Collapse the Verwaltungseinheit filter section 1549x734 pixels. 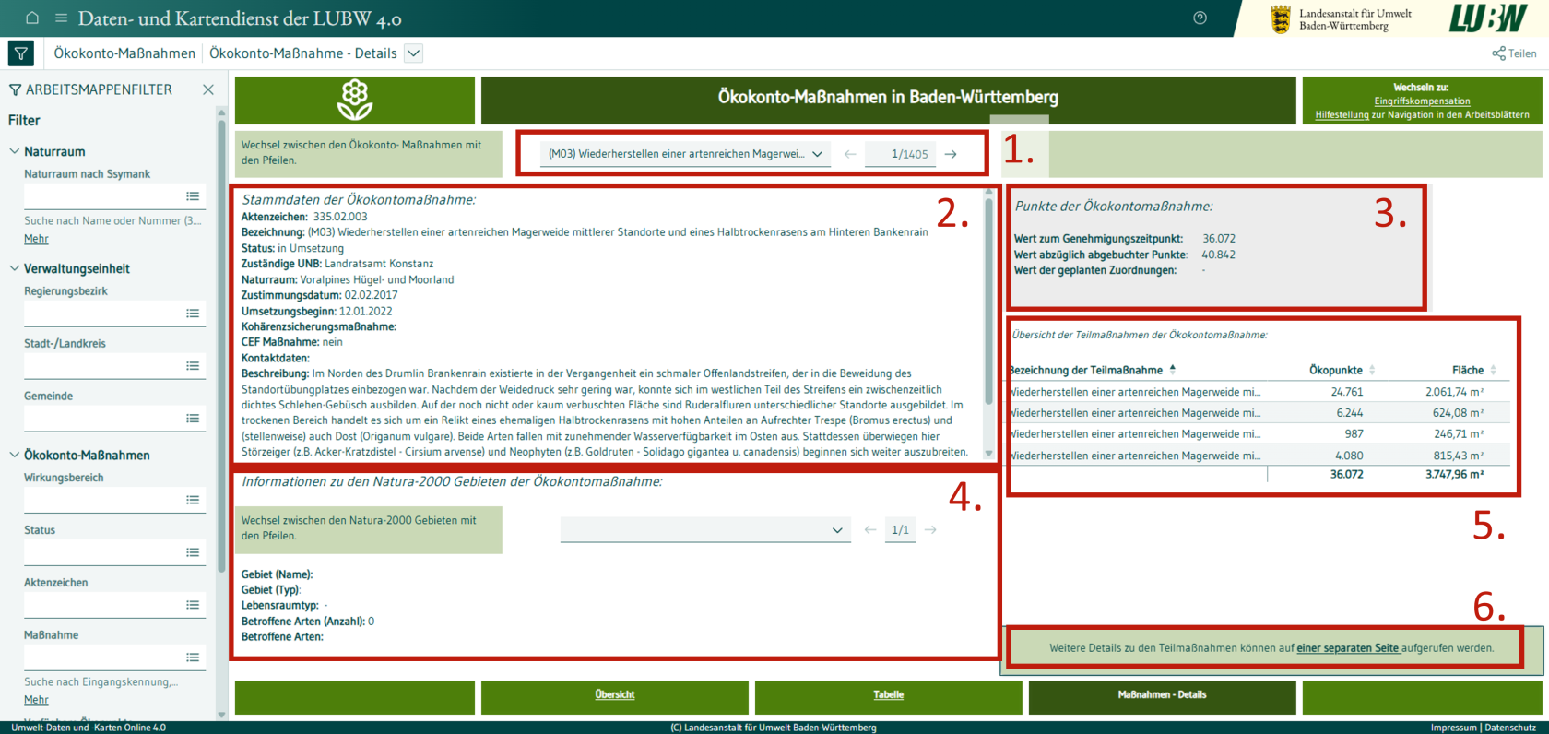tap(14, 268)
